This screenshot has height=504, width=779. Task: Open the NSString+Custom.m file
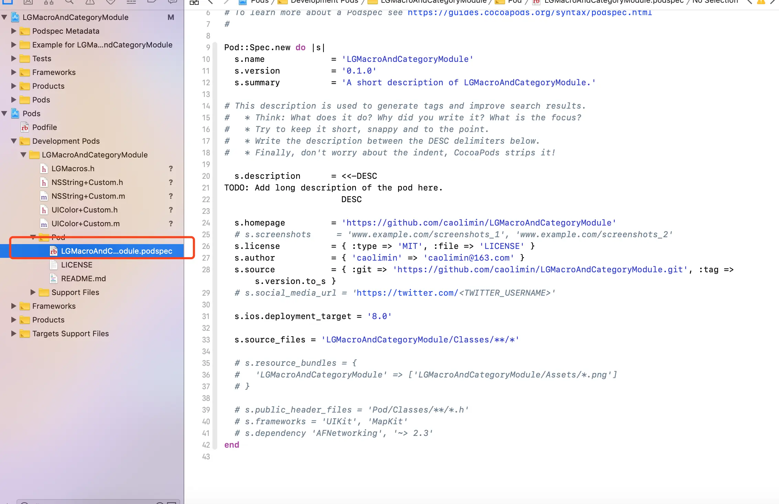(x=88, y=196)
